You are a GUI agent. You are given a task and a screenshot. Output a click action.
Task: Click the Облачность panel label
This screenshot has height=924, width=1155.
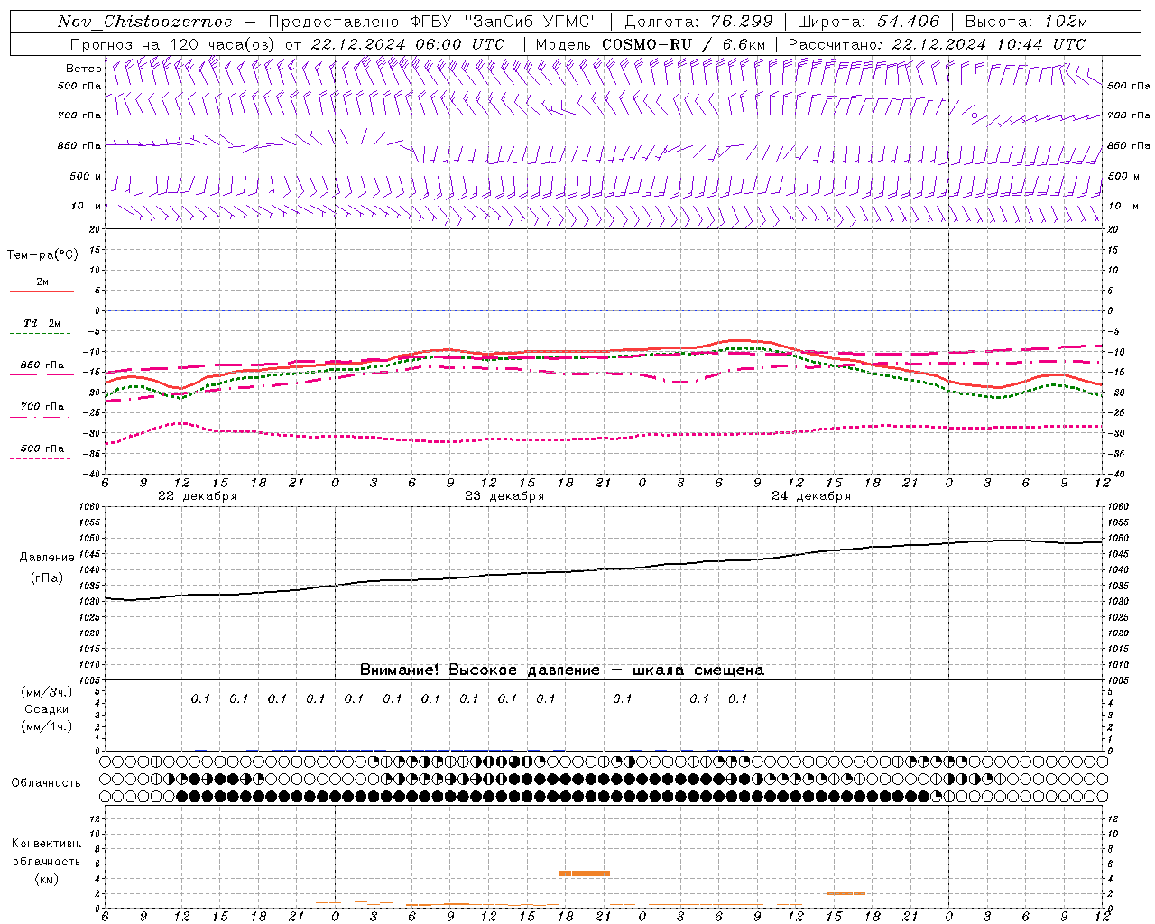coord(46,783)
